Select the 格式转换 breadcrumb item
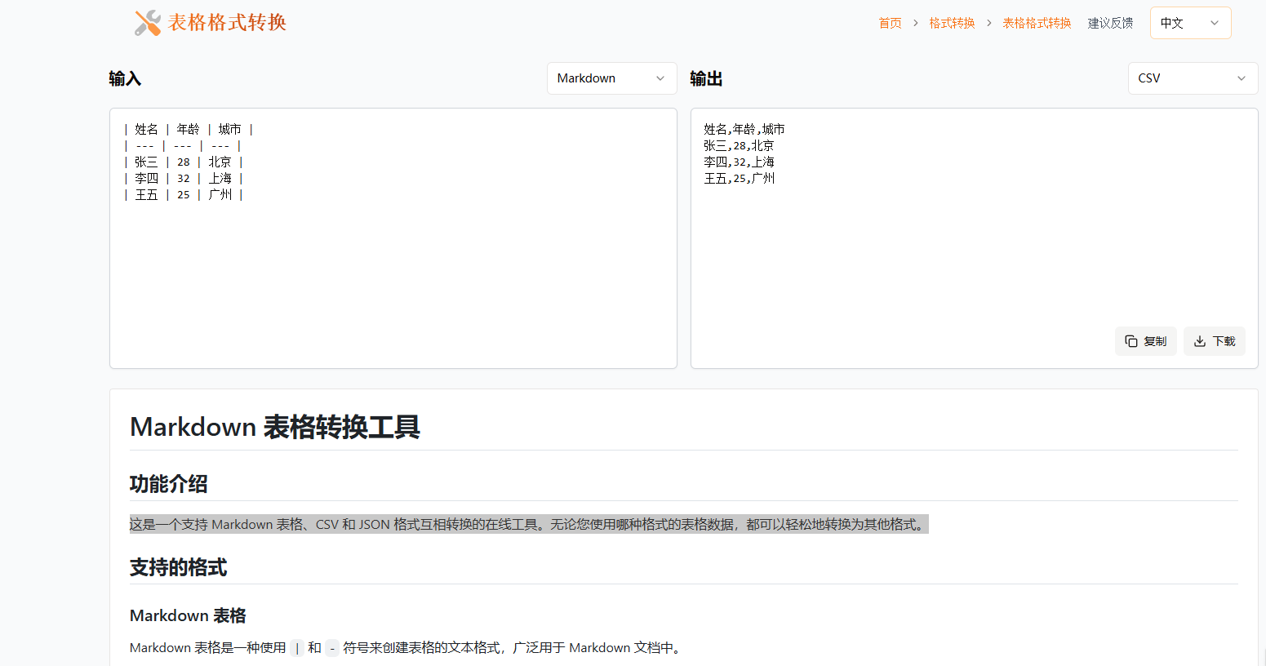This screenshot has width=1266, height=666. coord(952,23)
